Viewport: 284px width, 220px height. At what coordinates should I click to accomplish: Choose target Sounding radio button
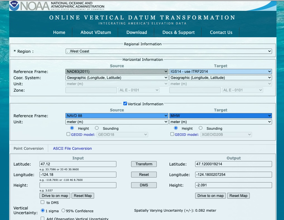[200, 128]
